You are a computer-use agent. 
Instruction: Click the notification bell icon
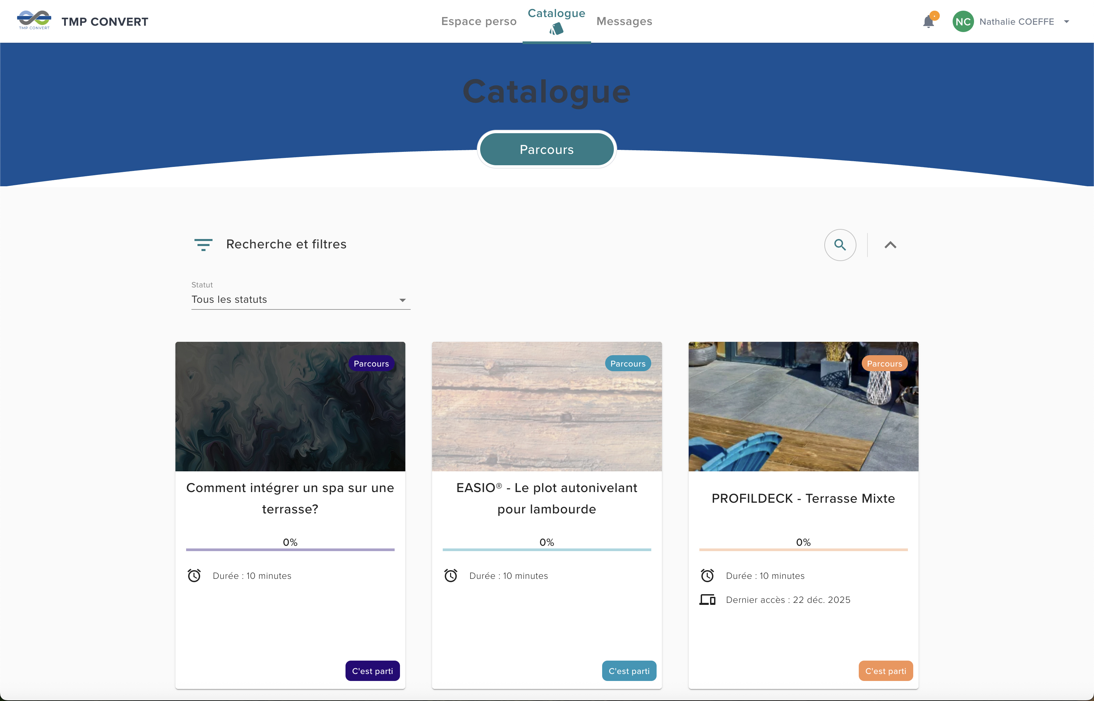[x=928, y=22]
